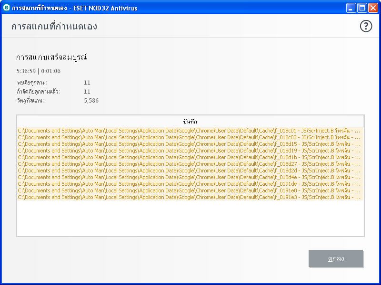381x285 pixels.
Task: Maximize the ESET NOD32 window
Action: click(x=362, y=8)
